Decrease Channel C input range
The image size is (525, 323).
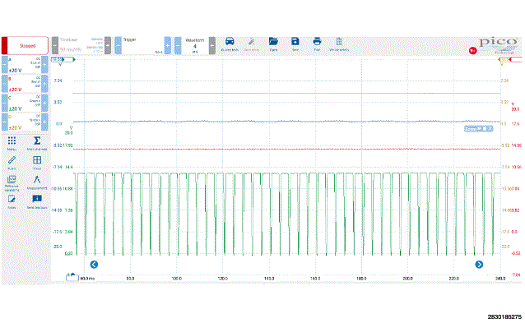[5, 103]
